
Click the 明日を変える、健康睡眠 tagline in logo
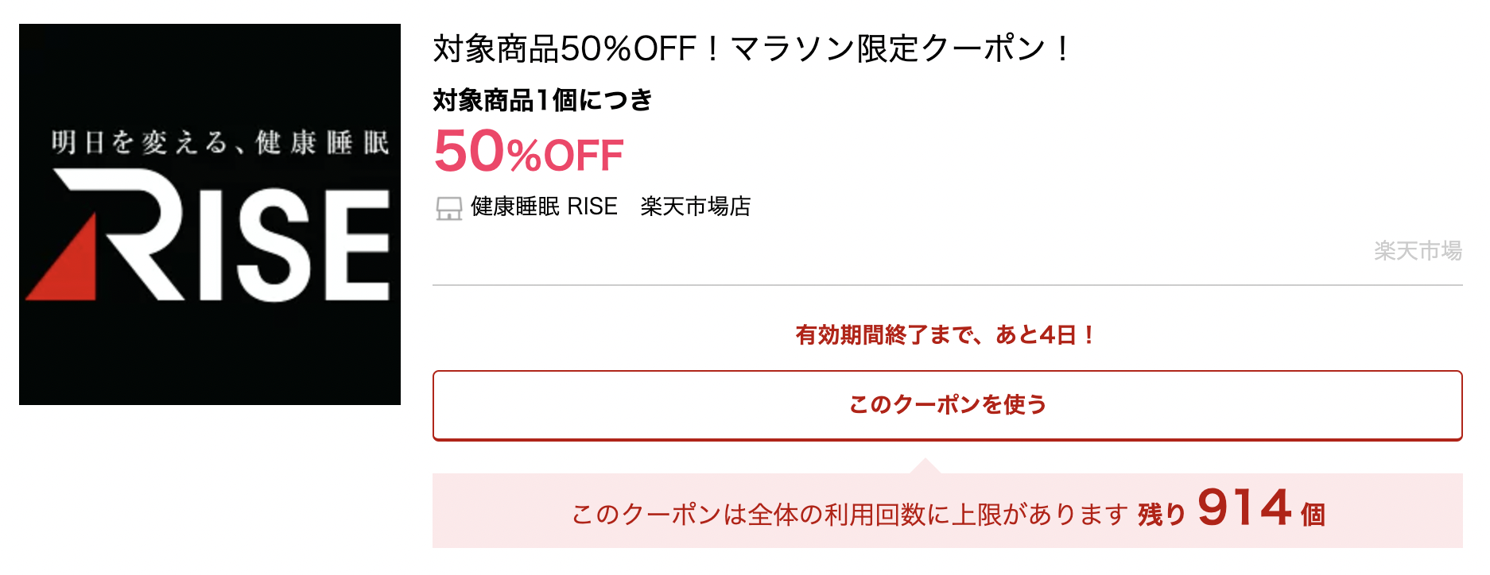(x=219, y=143)
